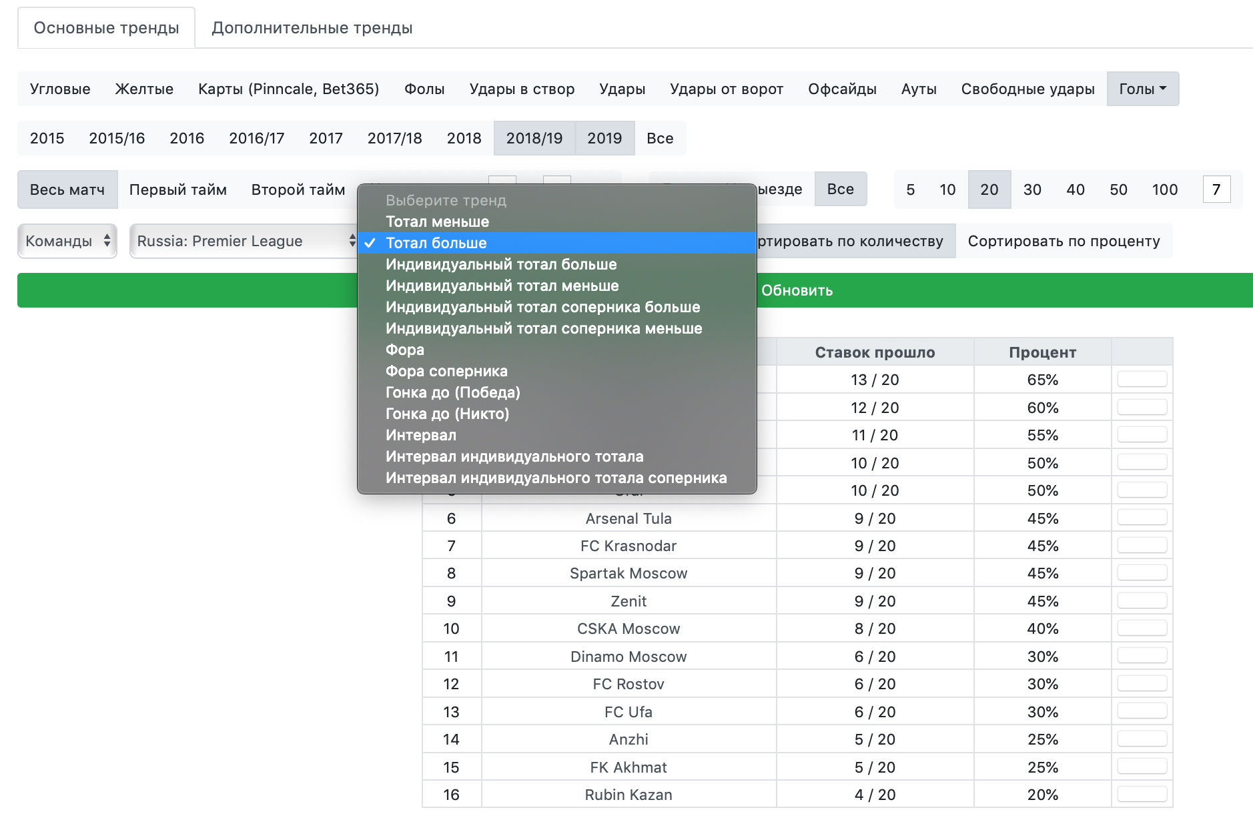Choose Фора соперника option

557,371
